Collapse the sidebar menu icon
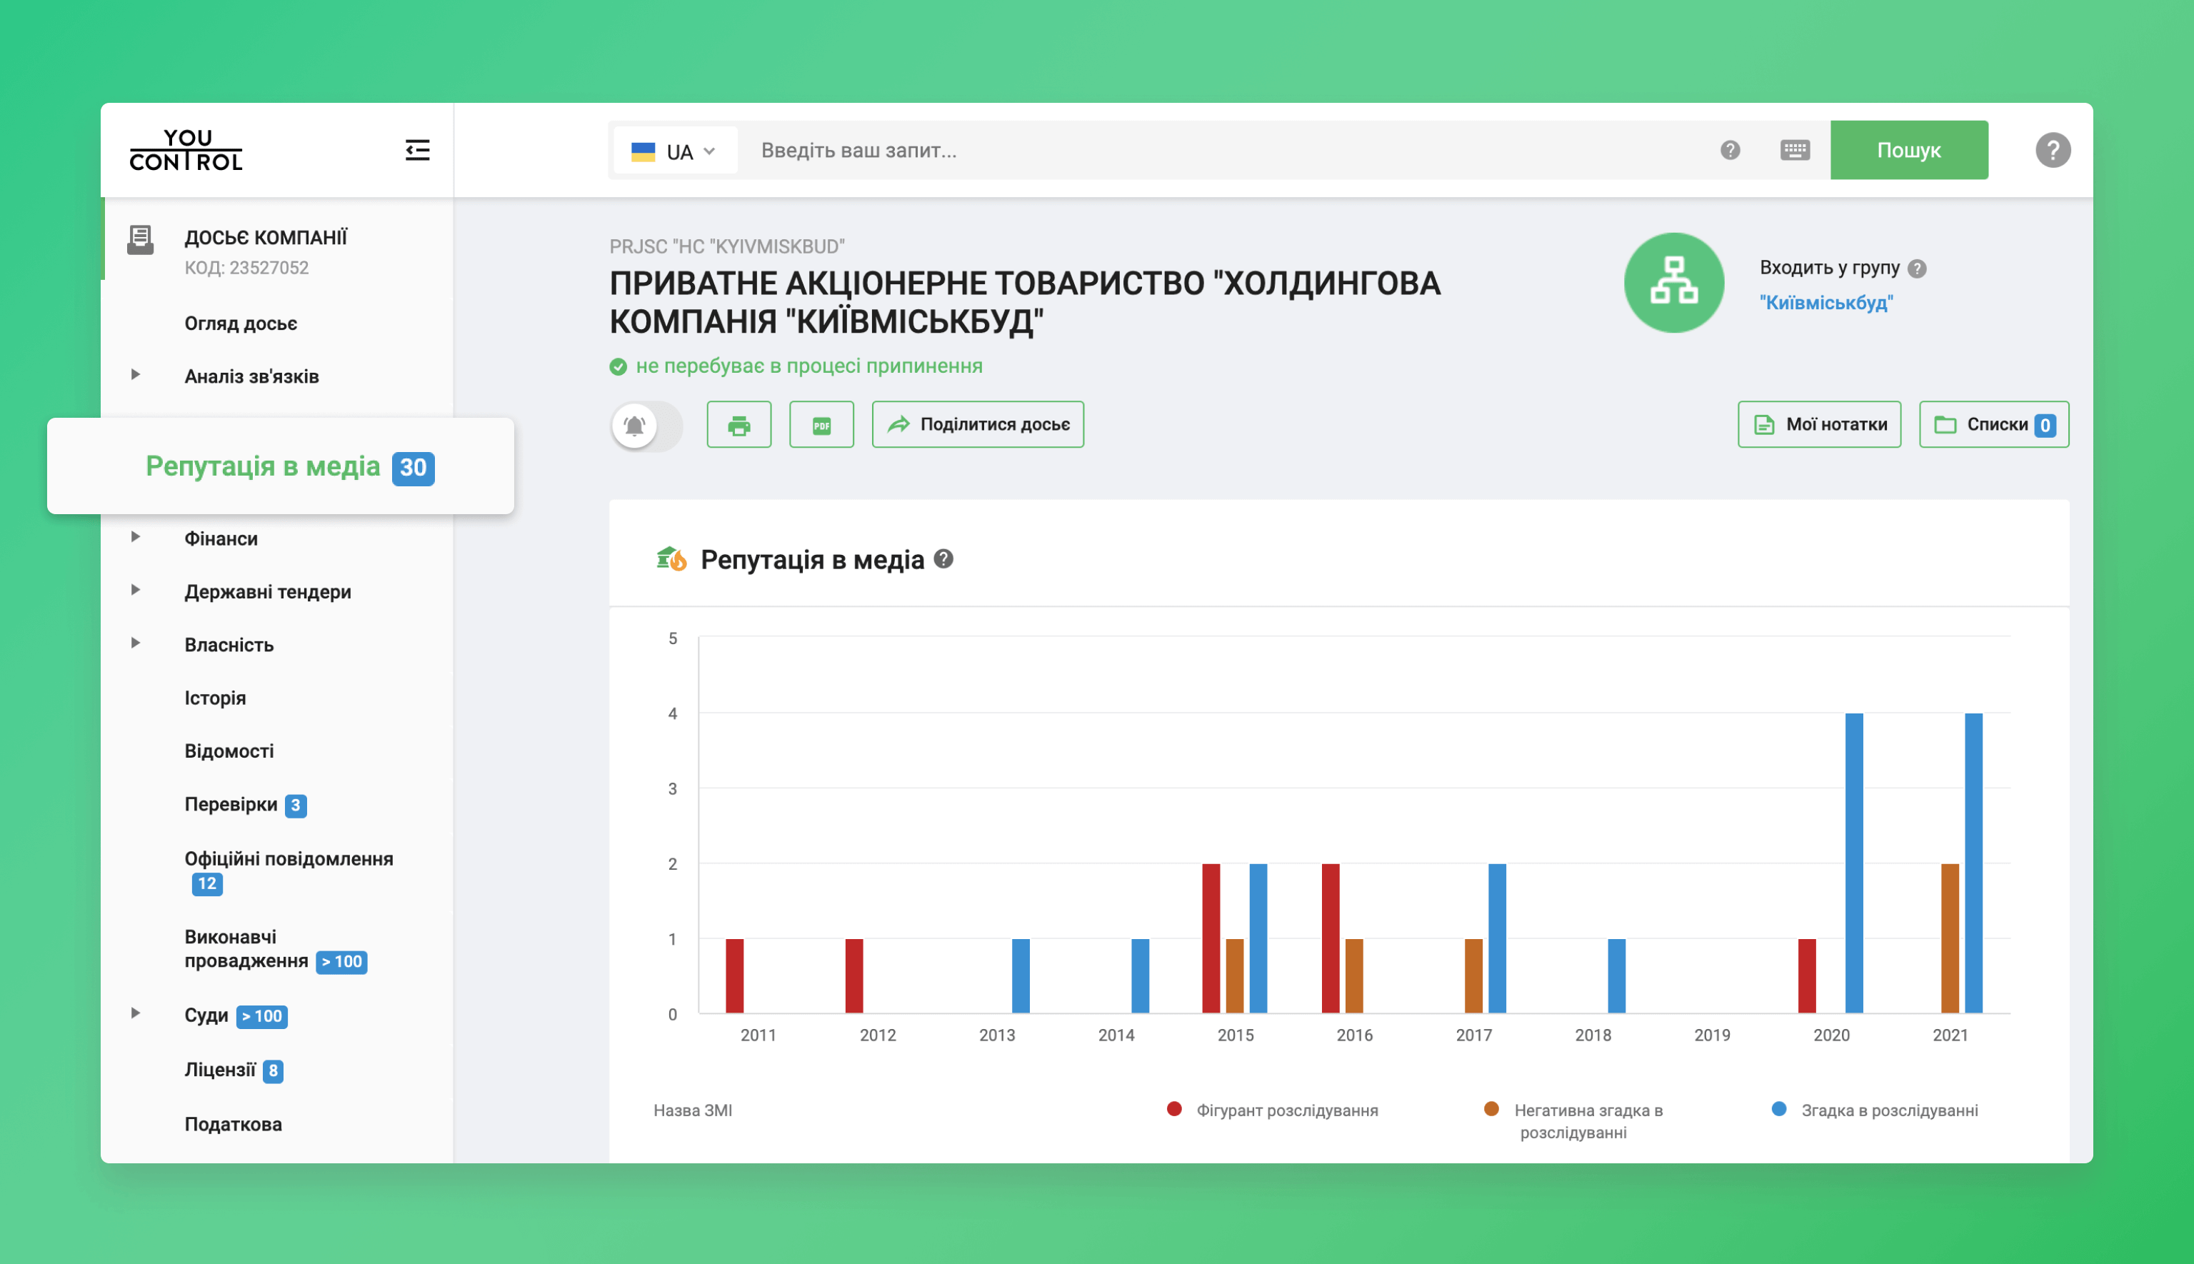 (417, 150)
